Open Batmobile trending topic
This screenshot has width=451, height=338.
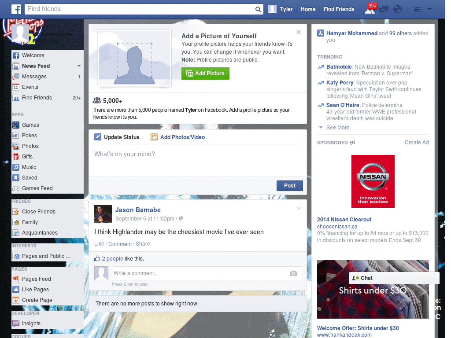click(339, 67)
